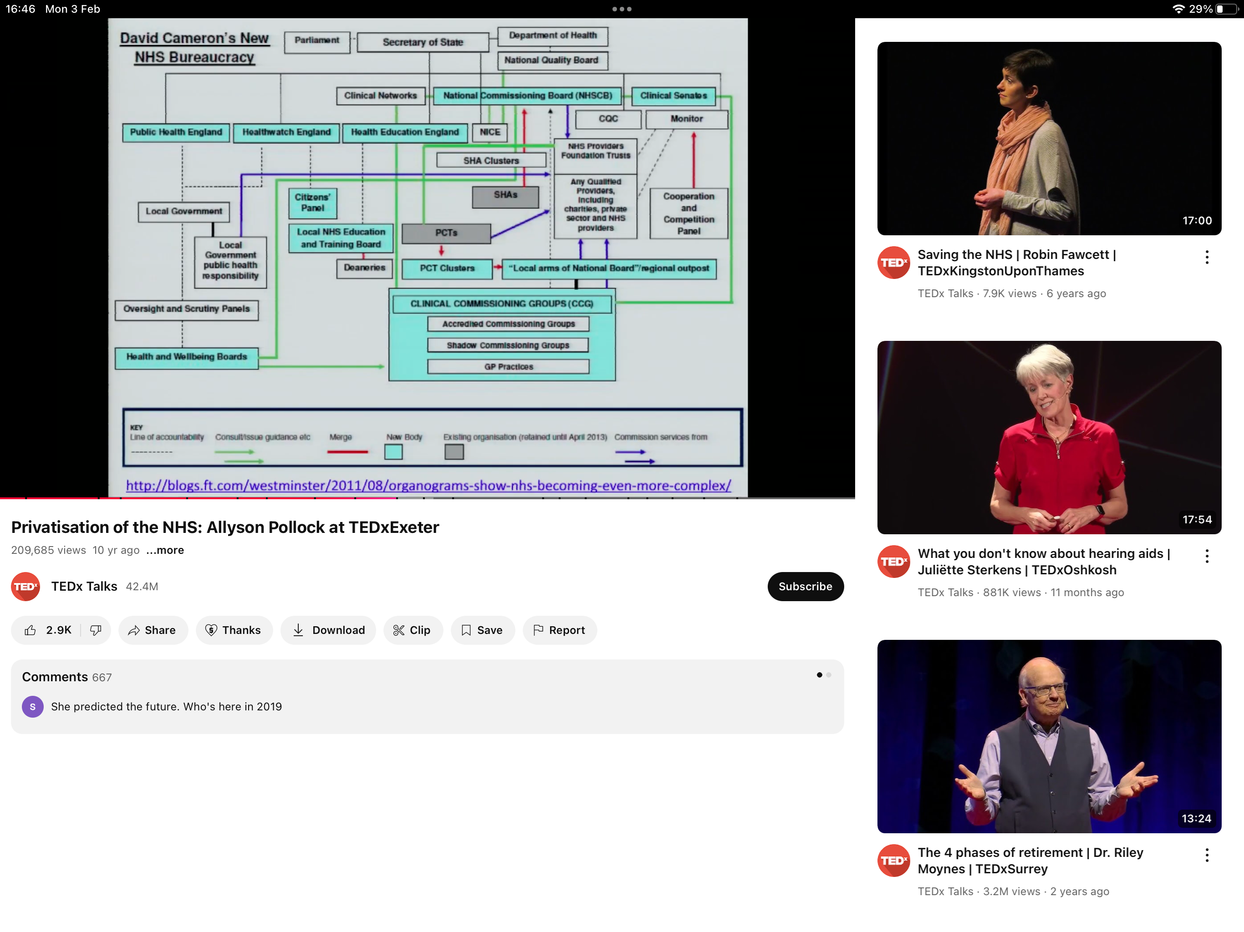Tap the 667 comments count
This screenshot has height=932, width=1244.
point(102,677)
